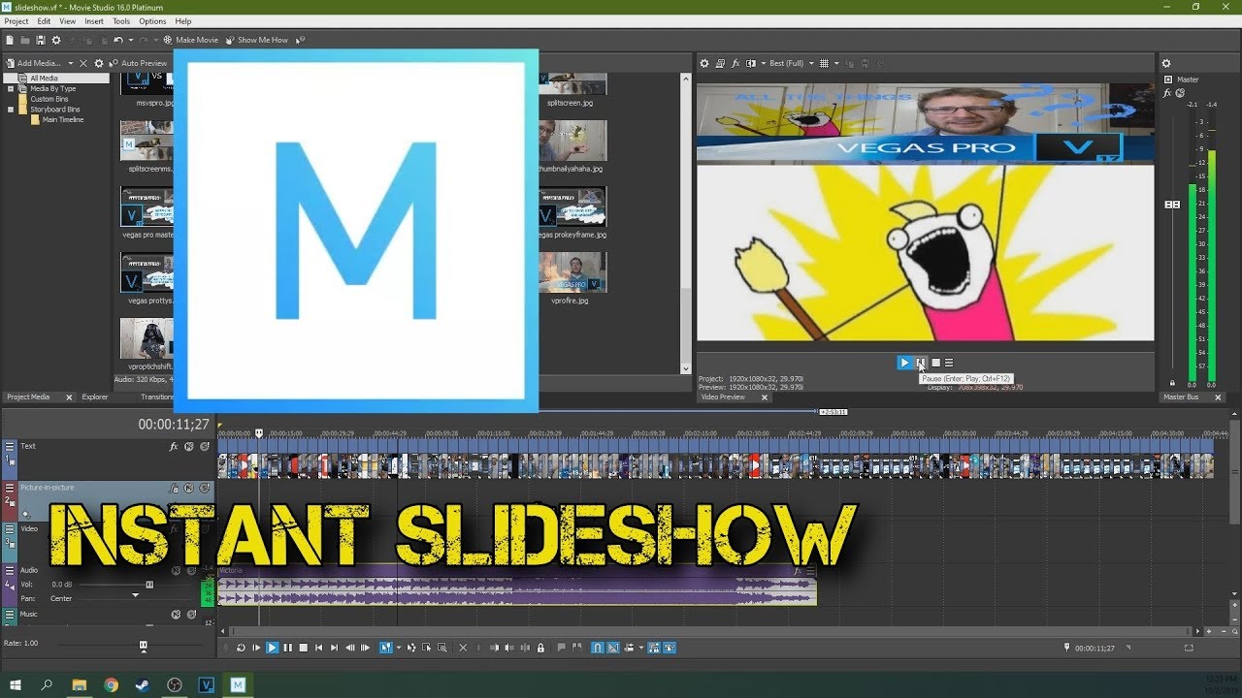Play in the Video Preview window

904,363
